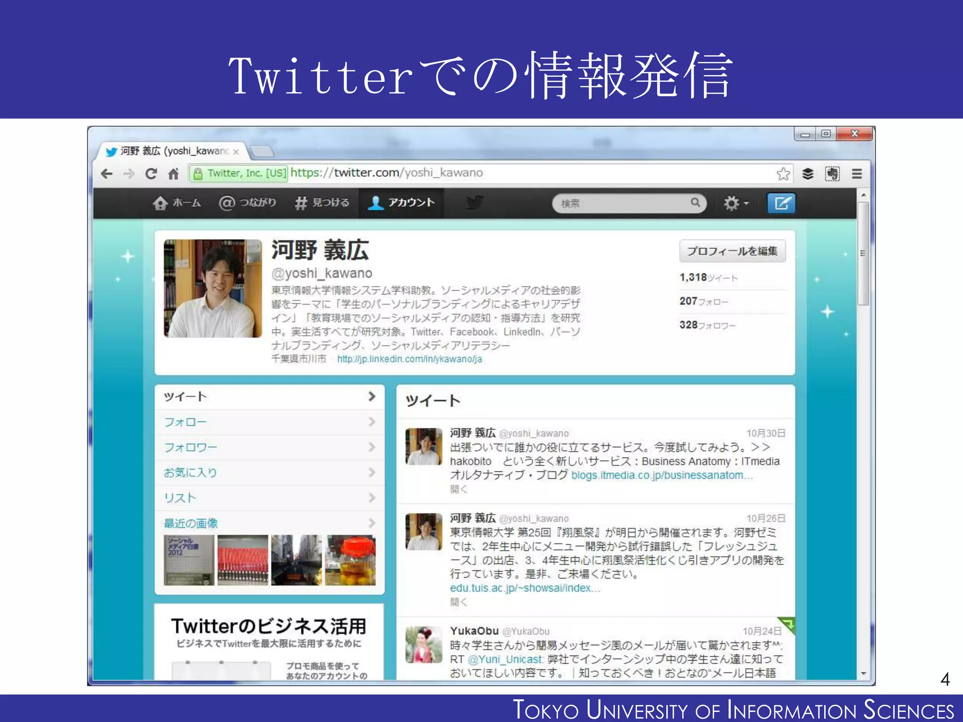Click the large profile photo
The width and height of the screenshot is (963, 722).
tap(213, 288)
